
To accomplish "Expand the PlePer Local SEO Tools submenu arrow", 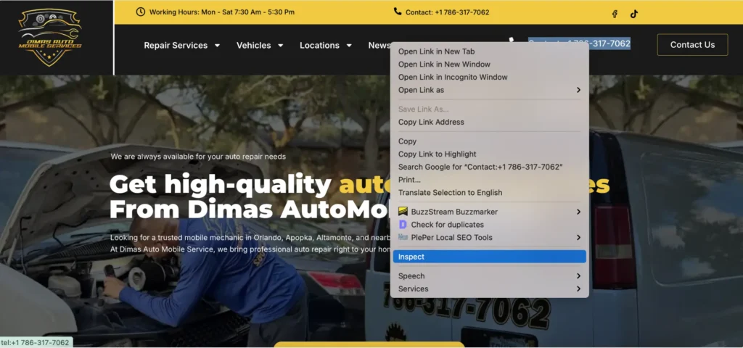I will coord(578,237).
